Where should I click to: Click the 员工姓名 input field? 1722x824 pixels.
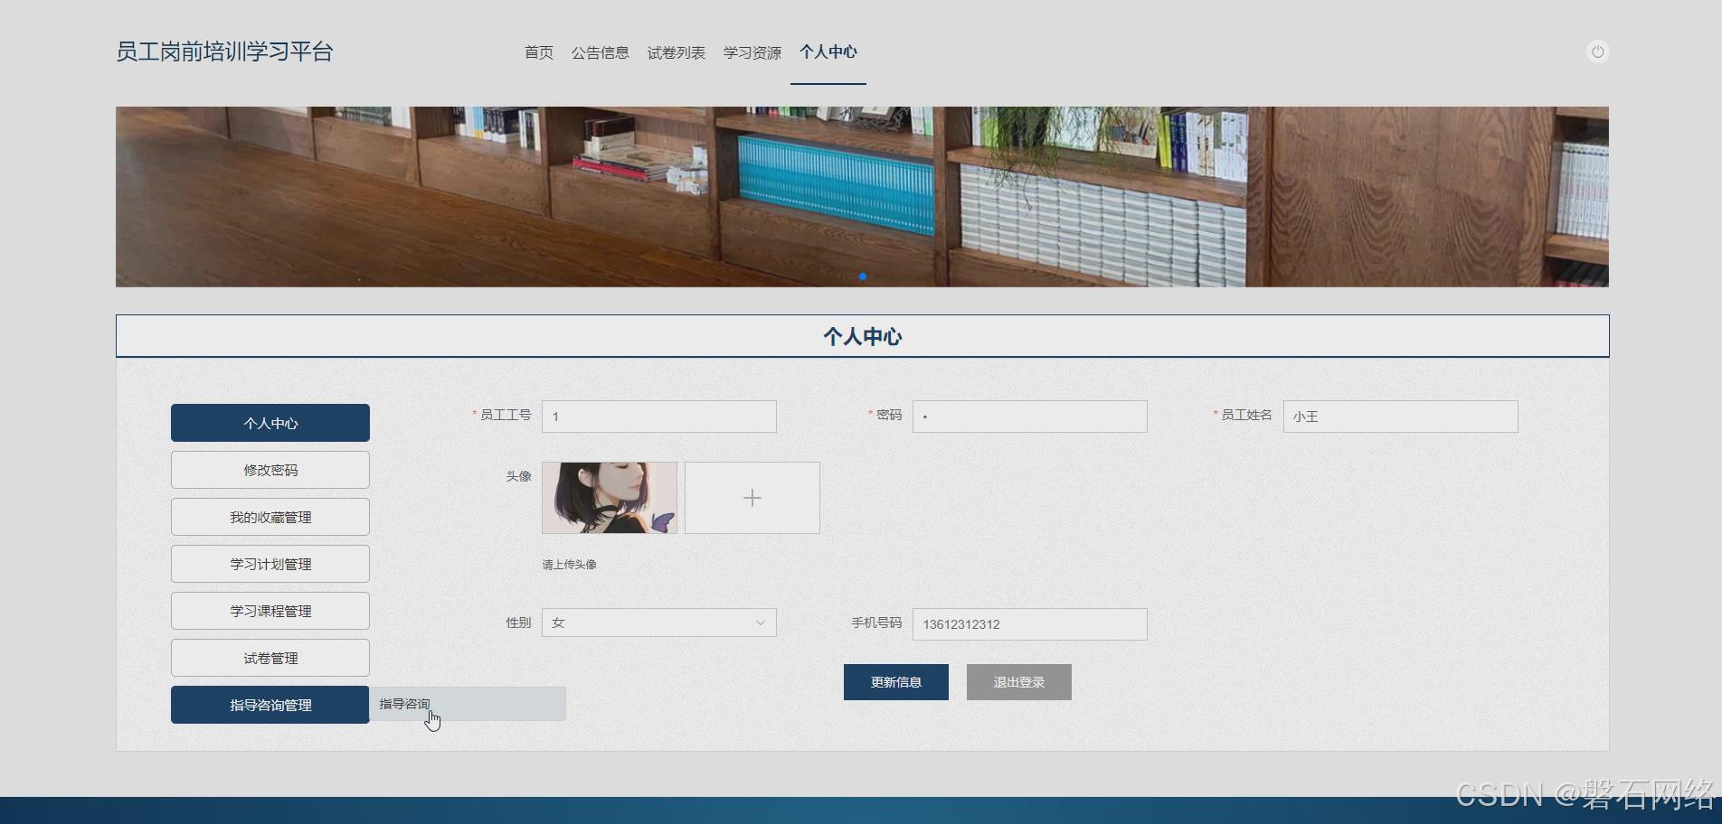pyautogui.click(x=1401, y=417)
